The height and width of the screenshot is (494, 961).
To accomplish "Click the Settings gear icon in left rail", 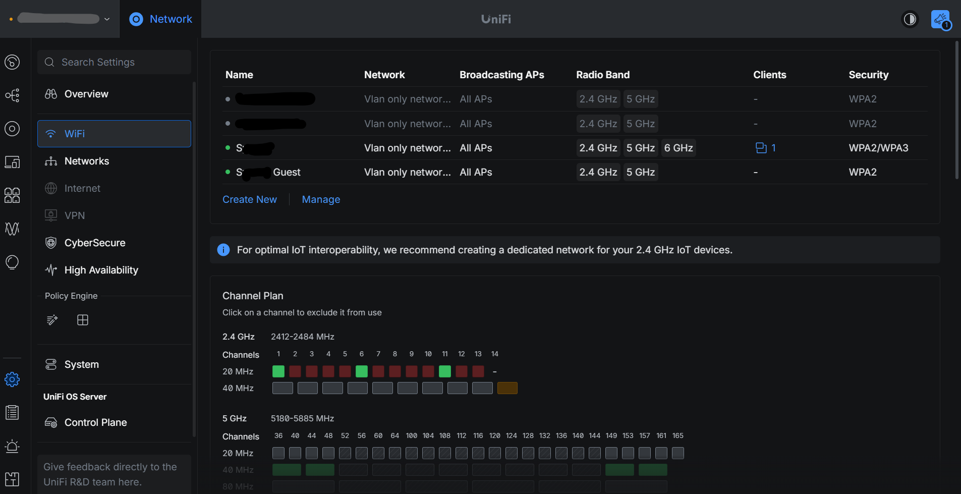I will tap(12, 379).
